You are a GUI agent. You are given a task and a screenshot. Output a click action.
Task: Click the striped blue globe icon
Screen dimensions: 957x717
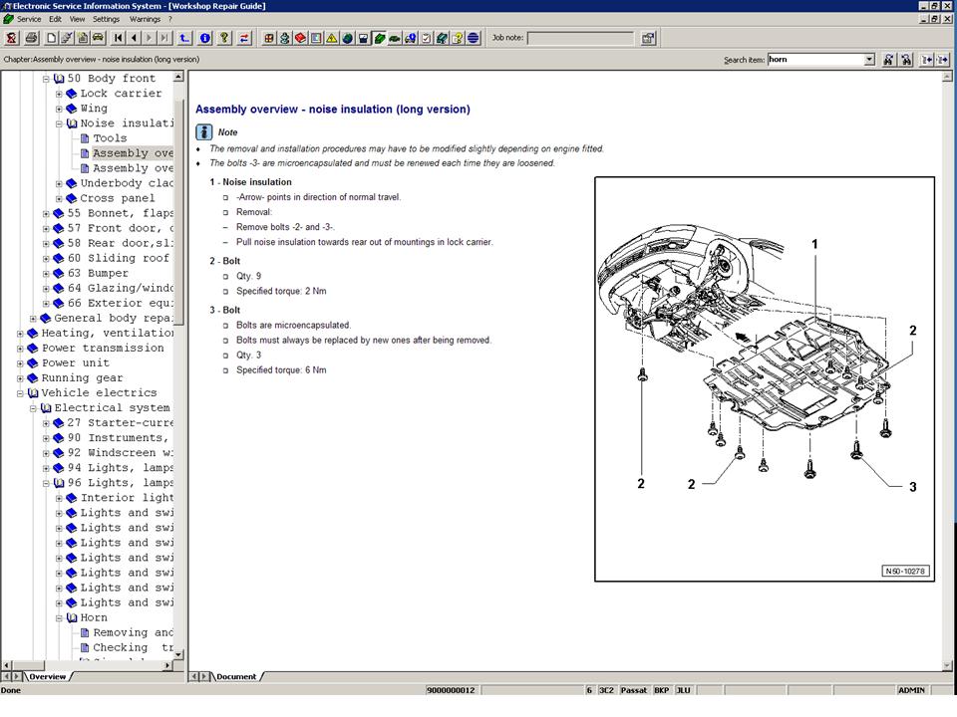pos(474,38)
